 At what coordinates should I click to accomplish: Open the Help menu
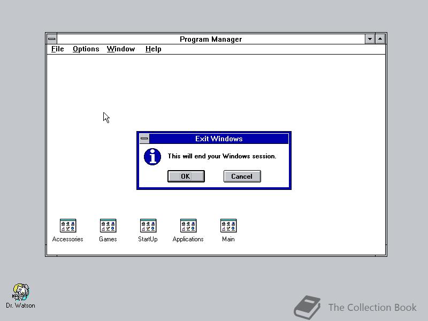(153, 49)
